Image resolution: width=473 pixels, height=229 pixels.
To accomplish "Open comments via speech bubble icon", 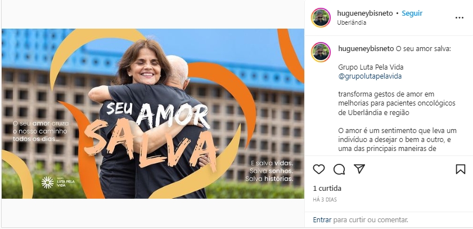I will 339,169.
